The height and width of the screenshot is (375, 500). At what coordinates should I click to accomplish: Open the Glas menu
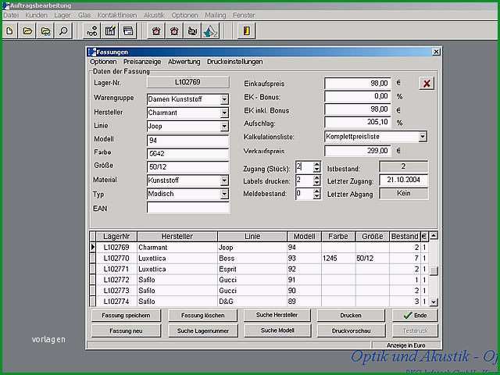coord(84,15)
